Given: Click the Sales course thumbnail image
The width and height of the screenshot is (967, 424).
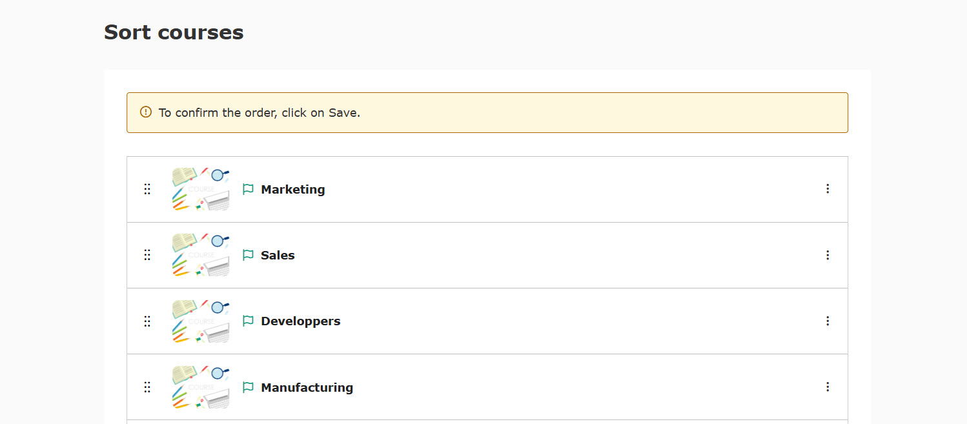Looking at the screenshot, I should click(201, 255).
